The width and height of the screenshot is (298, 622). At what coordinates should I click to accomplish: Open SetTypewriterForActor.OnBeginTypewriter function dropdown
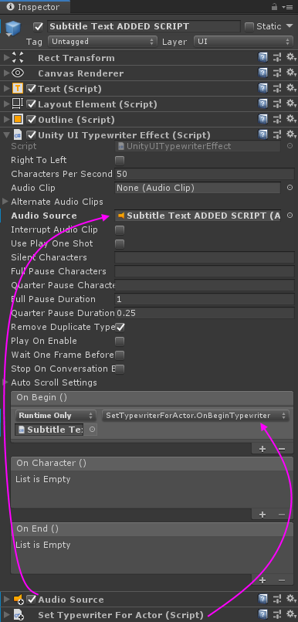195,416
